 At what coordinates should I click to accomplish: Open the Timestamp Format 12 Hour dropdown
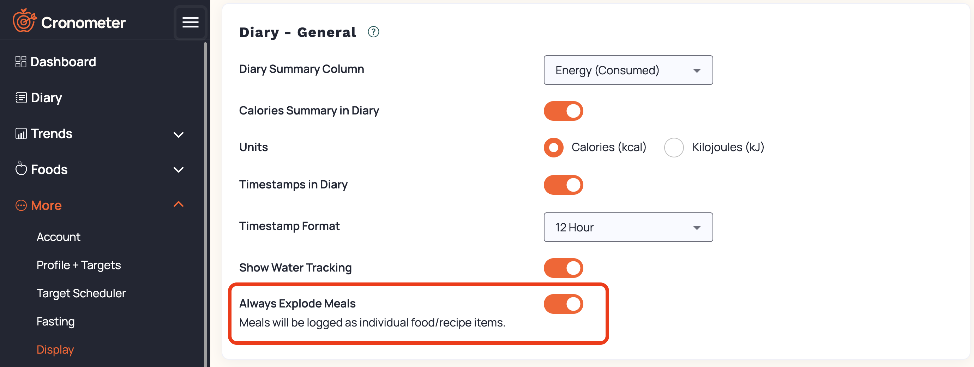[x=628, y=227]
